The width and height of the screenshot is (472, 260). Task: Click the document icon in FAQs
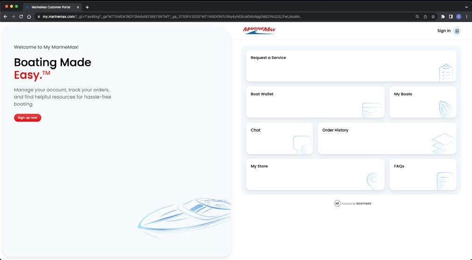tap(444, 181)
